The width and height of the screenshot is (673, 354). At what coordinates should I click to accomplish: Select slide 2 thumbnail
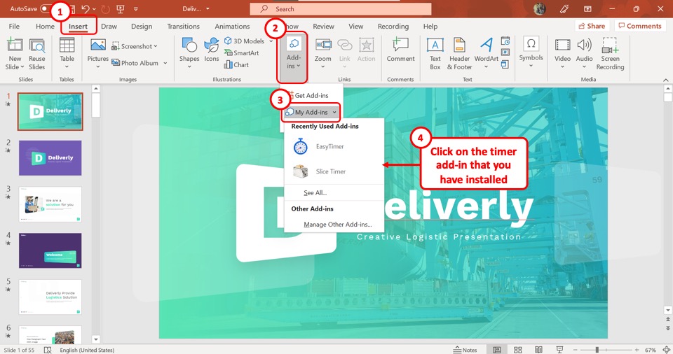pos(50,157)
